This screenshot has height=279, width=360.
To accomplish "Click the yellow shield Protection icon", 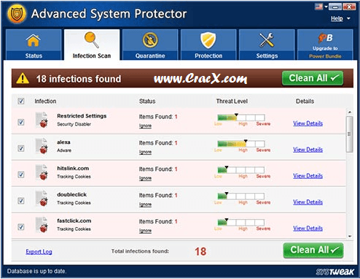I will pyautogui.click(x=208, y=40).
